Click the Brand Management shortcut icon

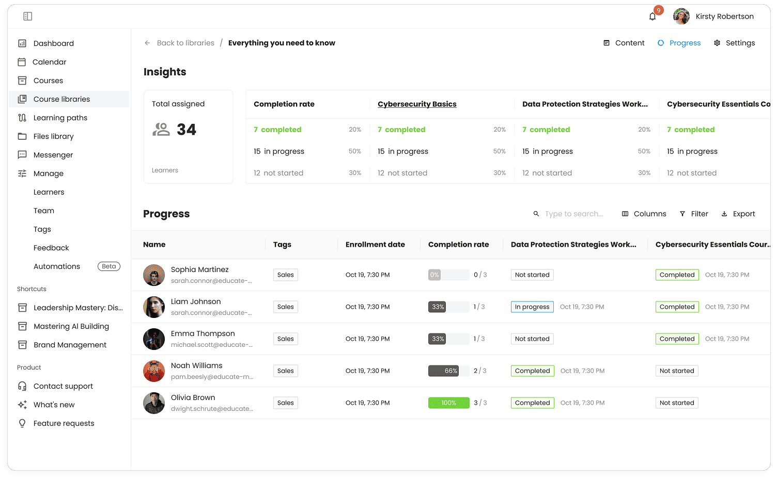(x=22, y=345)
